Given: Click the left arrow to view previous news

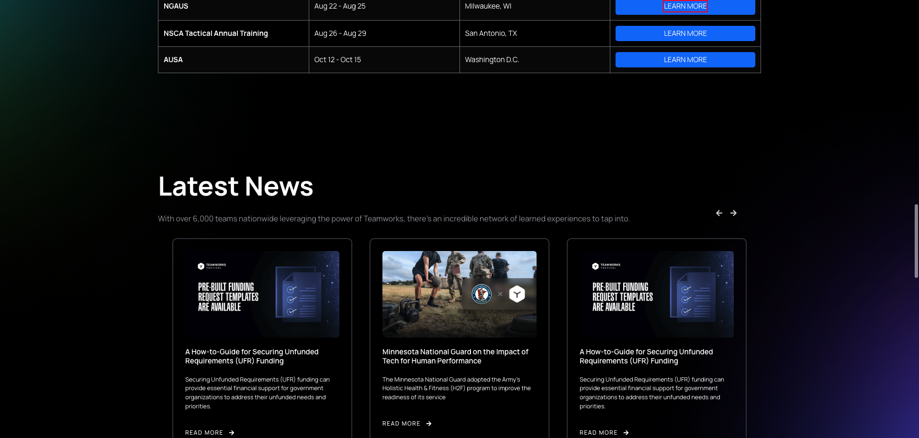Looking at the screenshot, I should click(x=719, y=213).
